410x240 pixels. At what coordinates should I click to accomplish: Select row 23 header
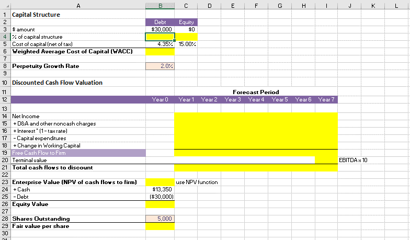click(5, 182)
